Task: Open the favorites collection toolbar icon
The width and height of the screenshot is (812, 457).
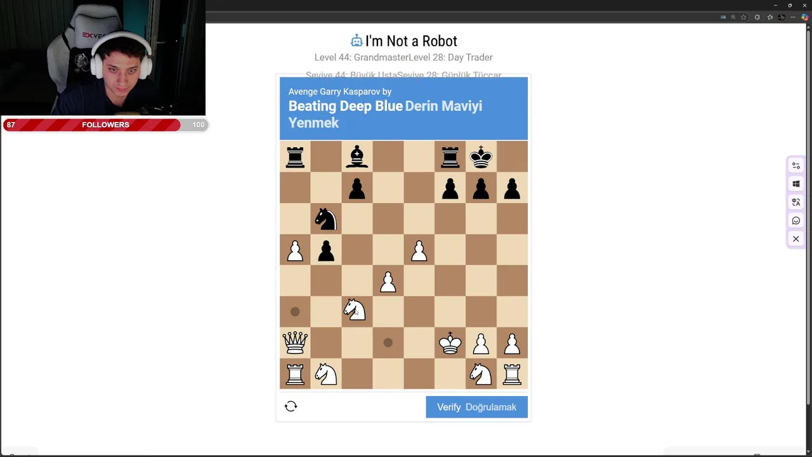Action: click(x=770, y=17)
